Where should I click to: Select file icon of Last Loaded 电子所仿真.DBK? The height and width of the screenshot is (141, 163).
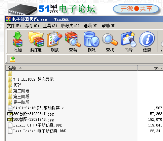(10, 131)
